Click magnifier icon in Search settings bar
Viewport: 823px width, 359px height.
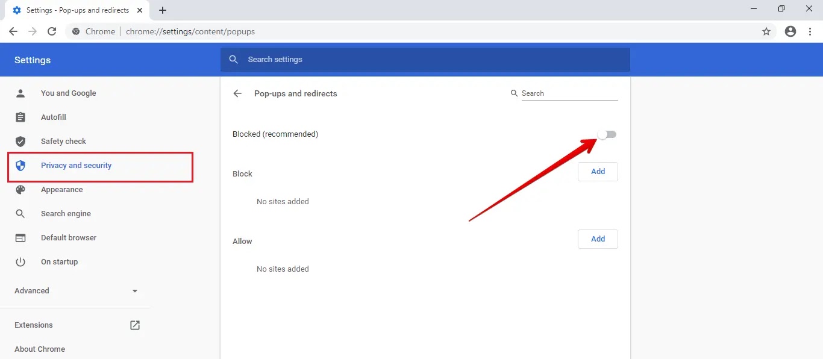[234, 60]
